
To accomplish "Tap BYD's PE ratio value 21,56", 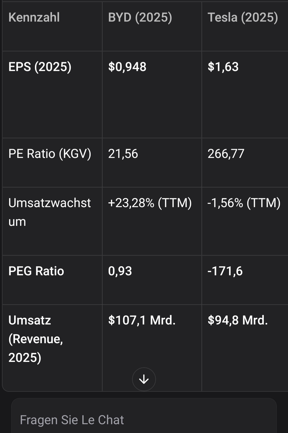I will [123, 154].
